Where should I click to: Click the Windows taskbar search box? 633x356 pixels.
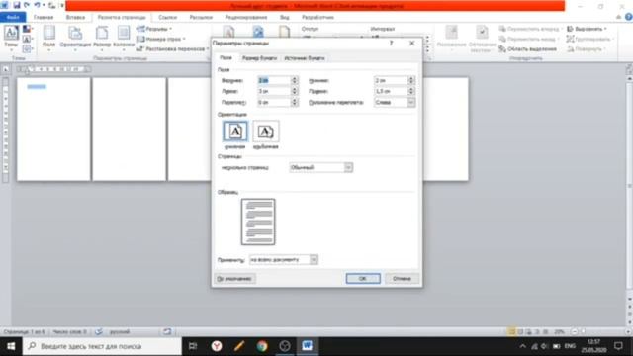[x=102, y=346]
